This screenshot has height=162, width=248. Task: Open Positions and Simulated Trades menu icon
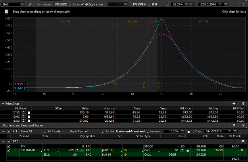pos(243,125)
